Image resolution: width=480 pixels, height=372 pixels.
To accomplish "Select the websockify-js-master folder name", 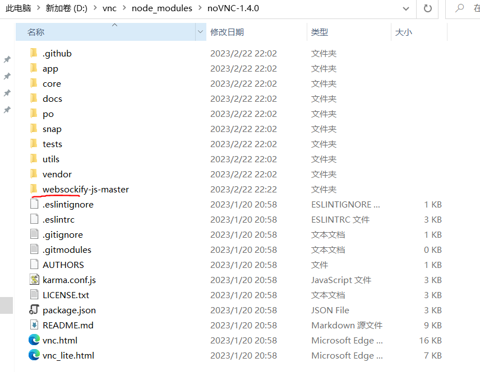I will pyautogui.click(x=86, y=190).
